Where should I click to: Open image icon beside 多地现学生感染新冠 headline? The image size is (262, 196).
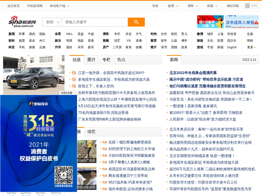pos(74,80)
